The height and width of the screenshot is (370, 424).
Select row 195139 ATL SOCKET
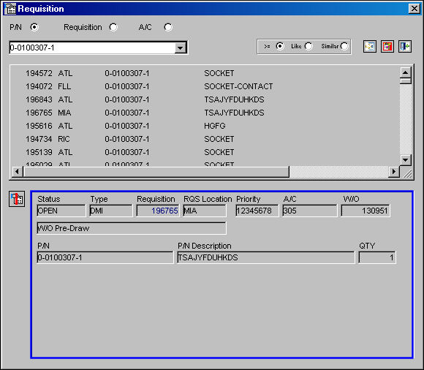205,152
